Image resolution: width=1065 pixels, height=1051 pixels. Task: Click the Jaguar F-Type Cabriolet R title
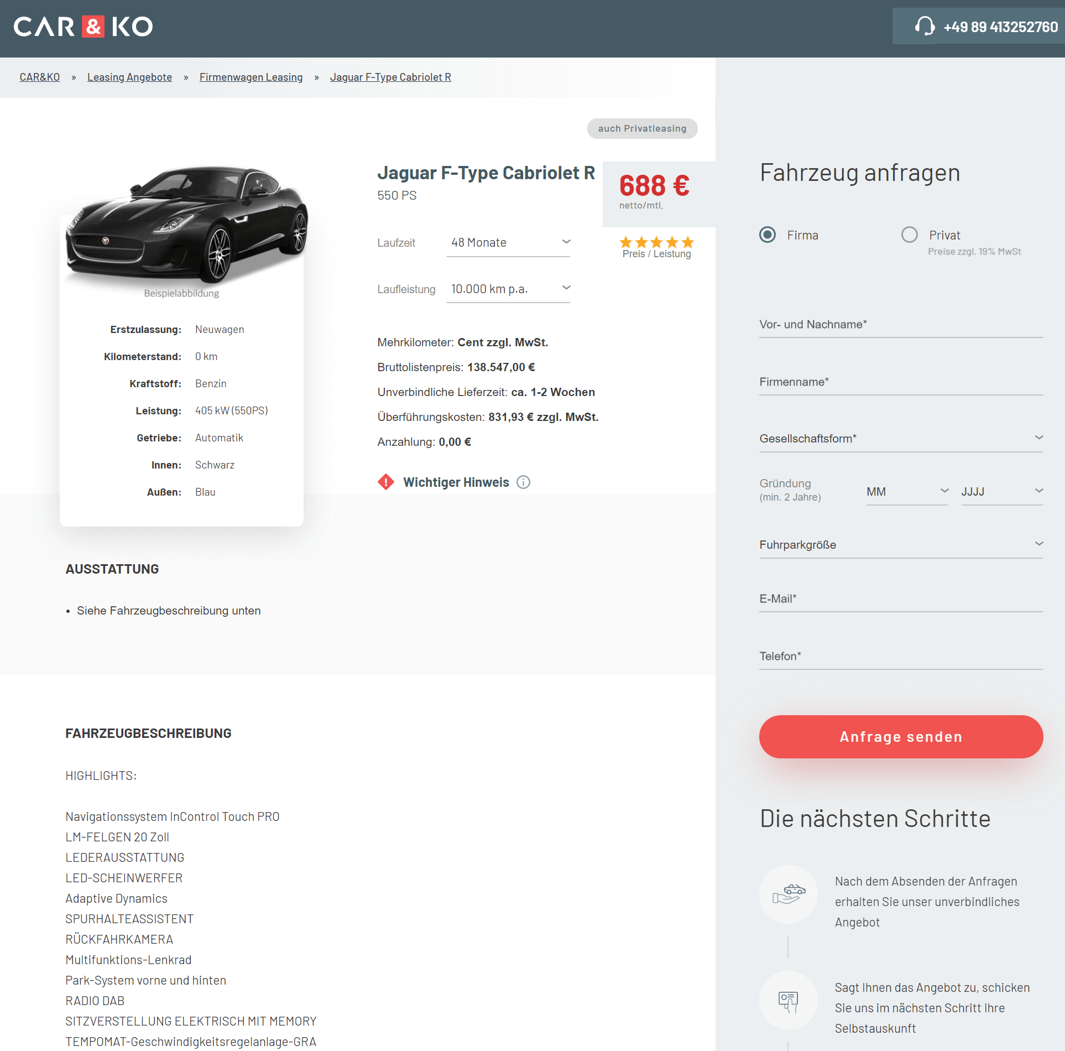[486, 173]
